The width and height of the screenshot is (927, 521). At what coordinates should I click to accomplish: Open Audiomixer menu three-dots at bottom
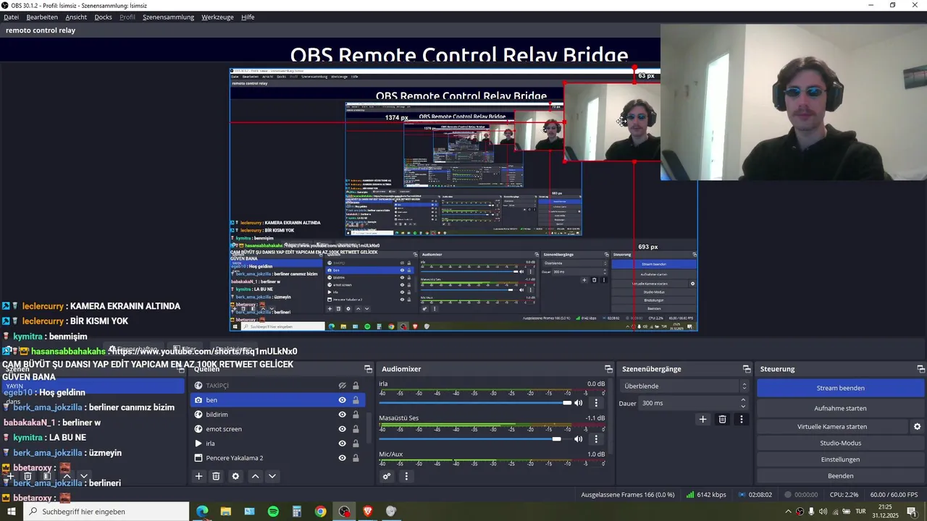[x=406, y=476]
